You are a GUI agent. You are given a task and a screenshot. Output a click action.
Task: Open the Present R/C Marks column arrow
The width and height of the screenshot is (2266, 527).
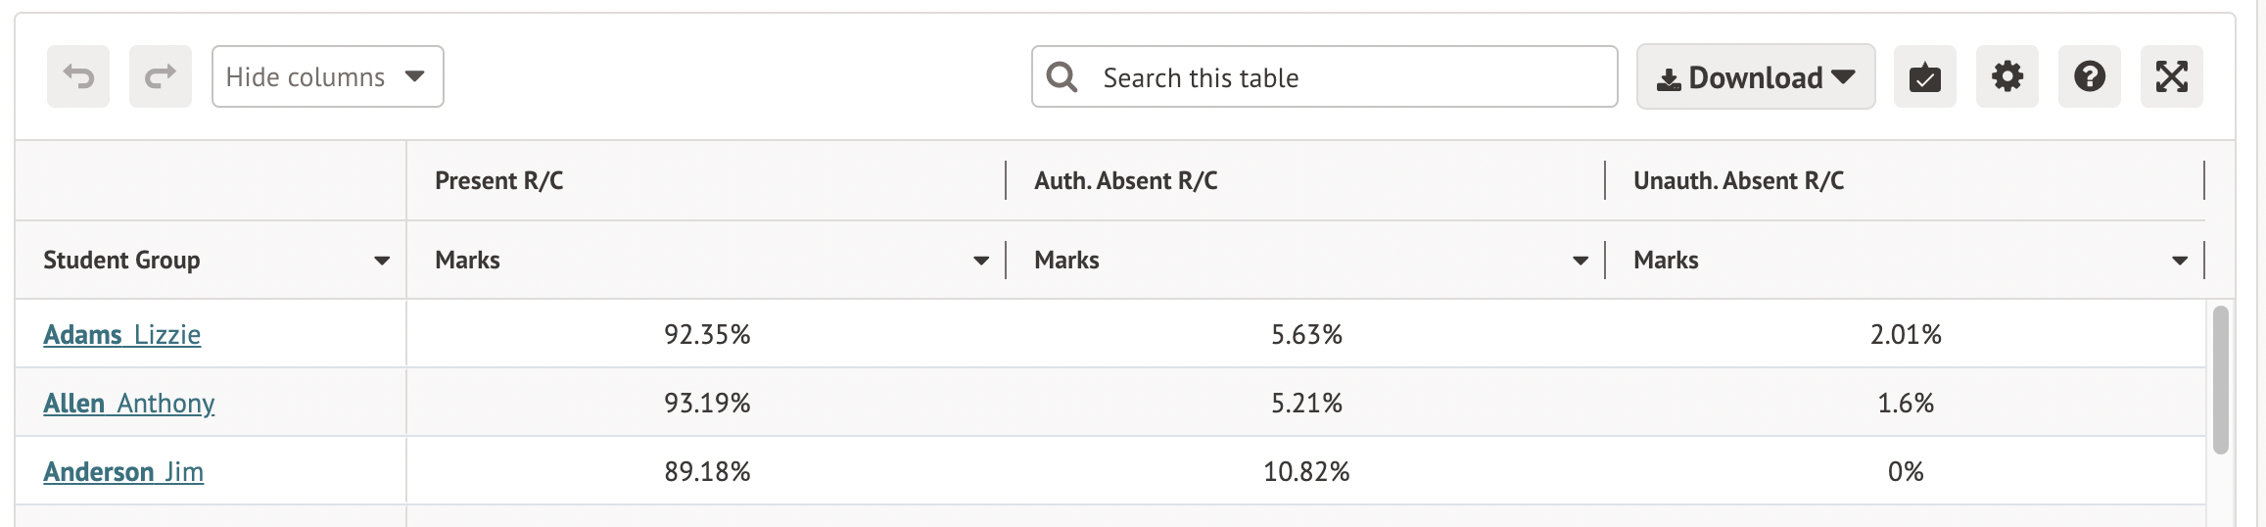pos(981,261)
